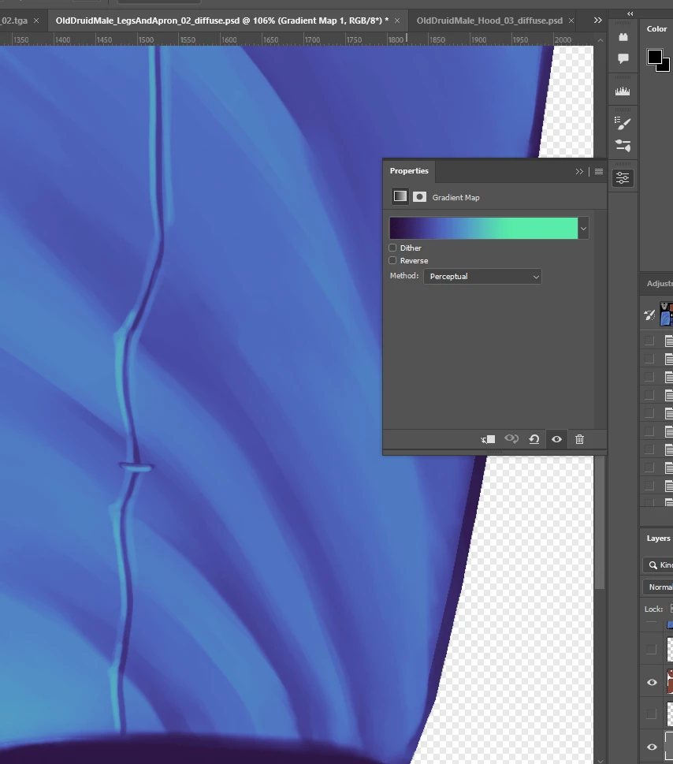Open the Plugins panel icon
This screenshot has width=673, height=764.
(623, 37)
